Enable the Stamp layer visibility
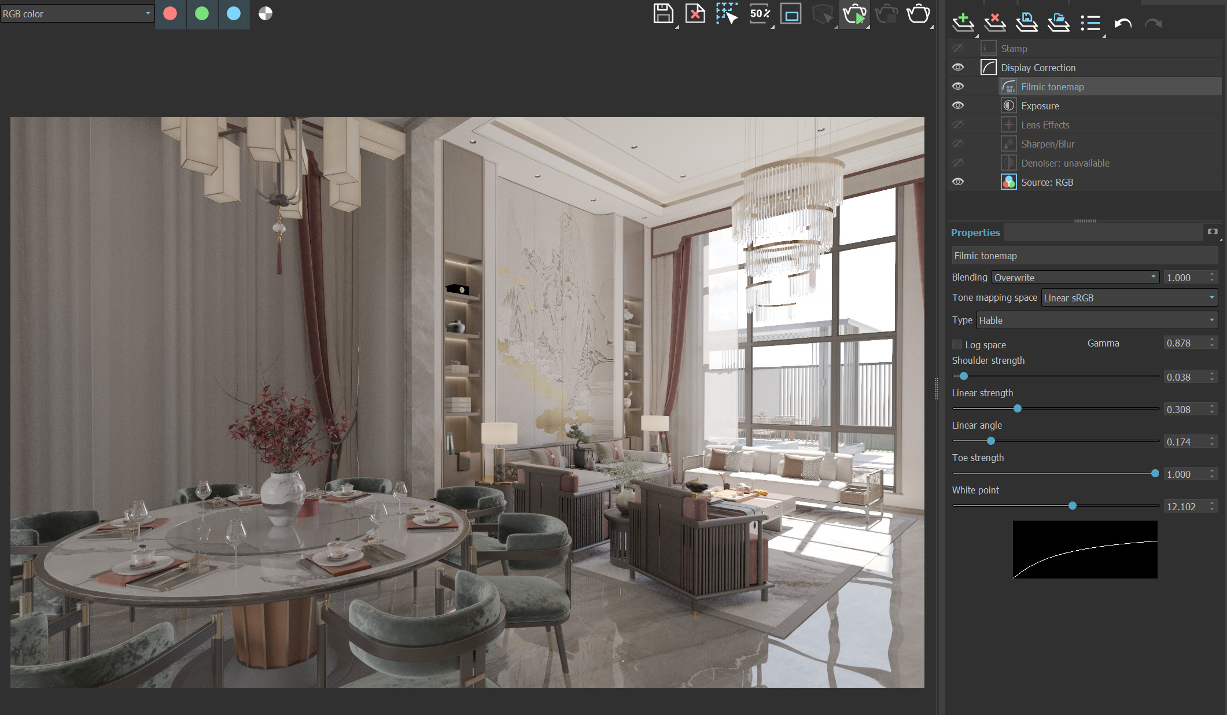The image size is (1227, 715). (958, 49)
